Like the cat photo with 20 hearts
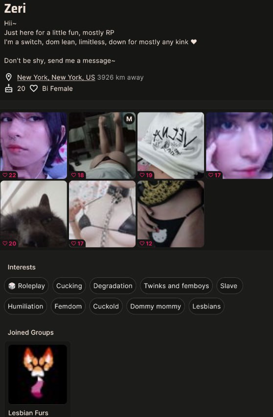This screenshot has width=273, height=417. point(9,243)
